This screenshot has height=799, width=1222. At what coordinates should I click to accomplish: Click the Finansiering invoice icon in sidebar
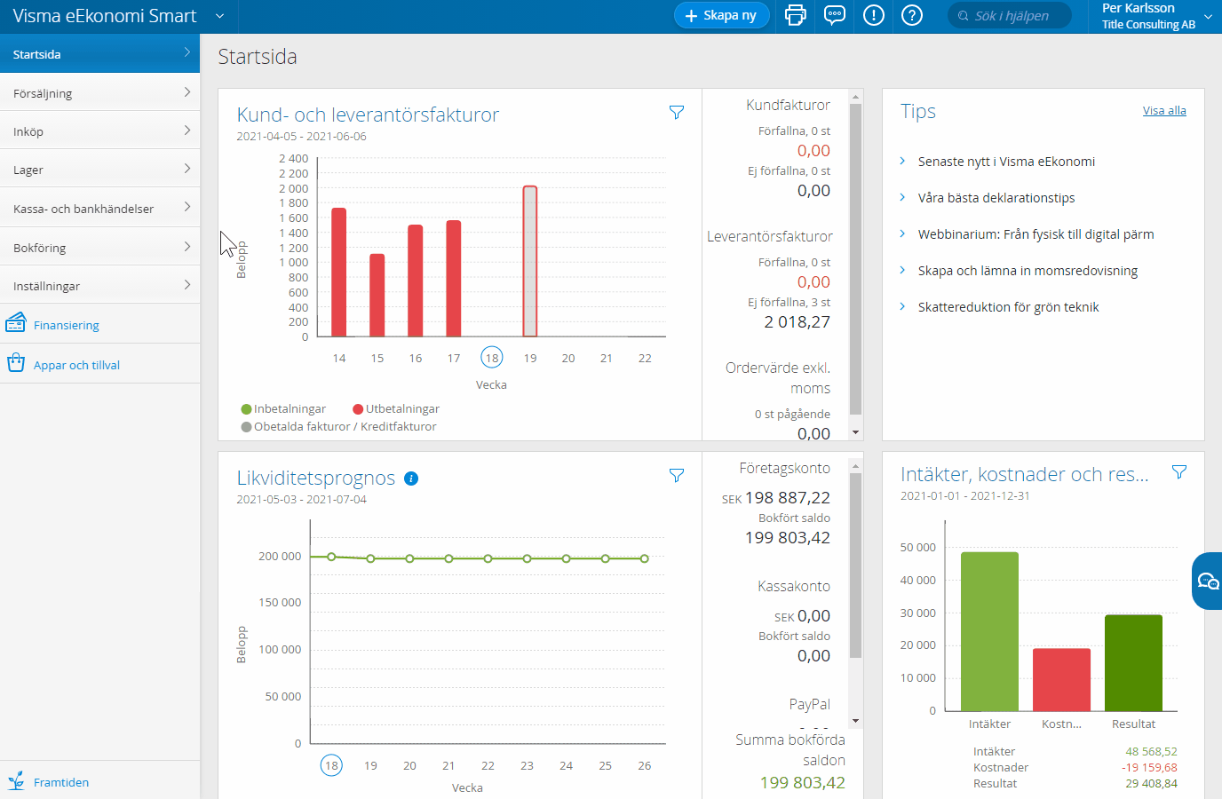point(17,323)
